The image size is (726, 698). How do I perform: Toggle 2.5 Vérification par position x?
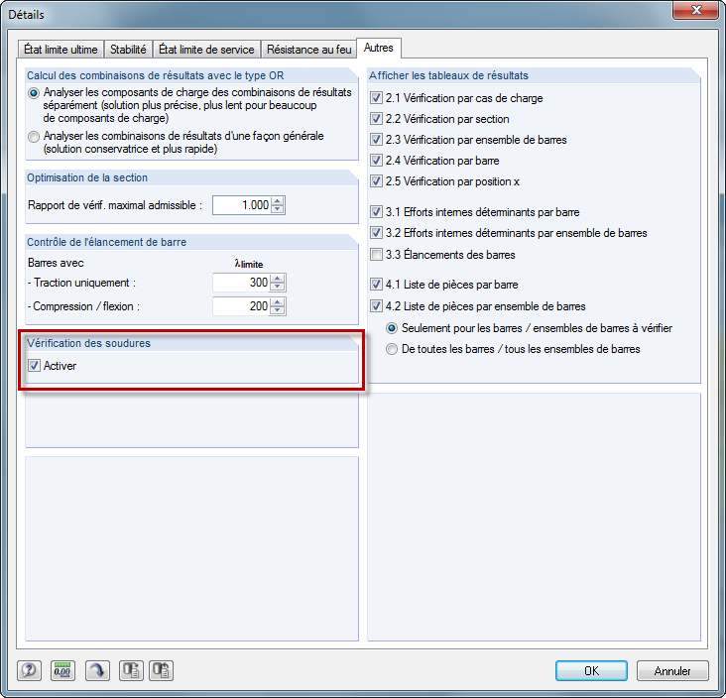tap(376, 181)
